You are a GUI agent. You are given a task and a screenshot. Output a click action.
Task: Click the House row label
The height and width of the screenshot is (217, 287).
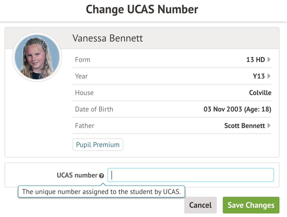tap(84, 93)
